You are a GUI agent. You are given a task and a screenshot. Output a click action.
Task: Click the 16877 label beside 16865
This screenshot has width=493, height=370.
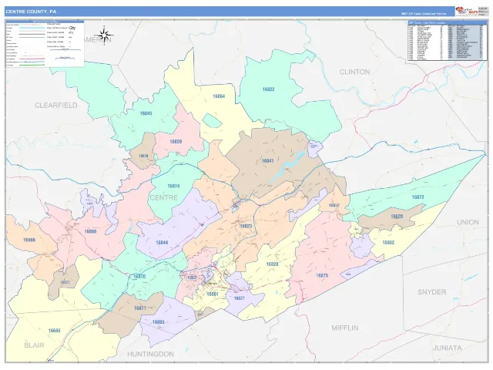click(140, 308)
